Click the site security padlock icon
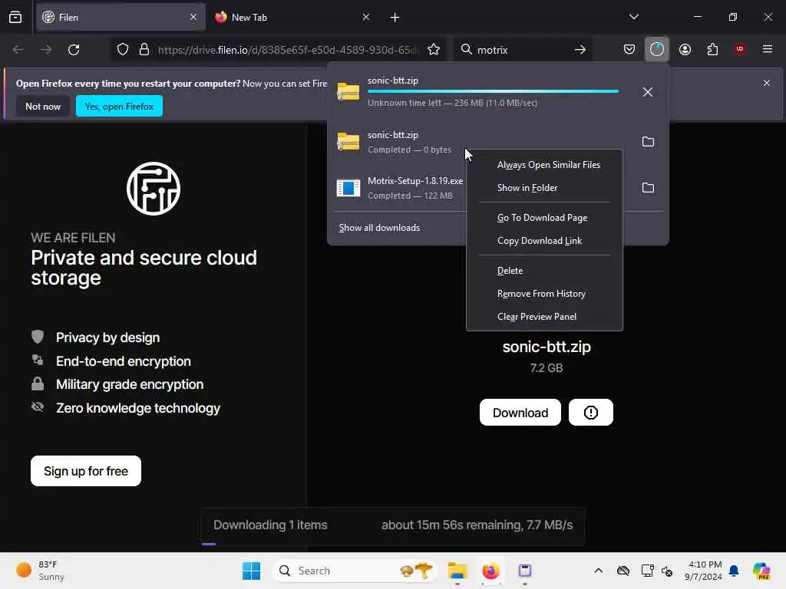This screenshot has height=589, width=786. coord(144,50)
